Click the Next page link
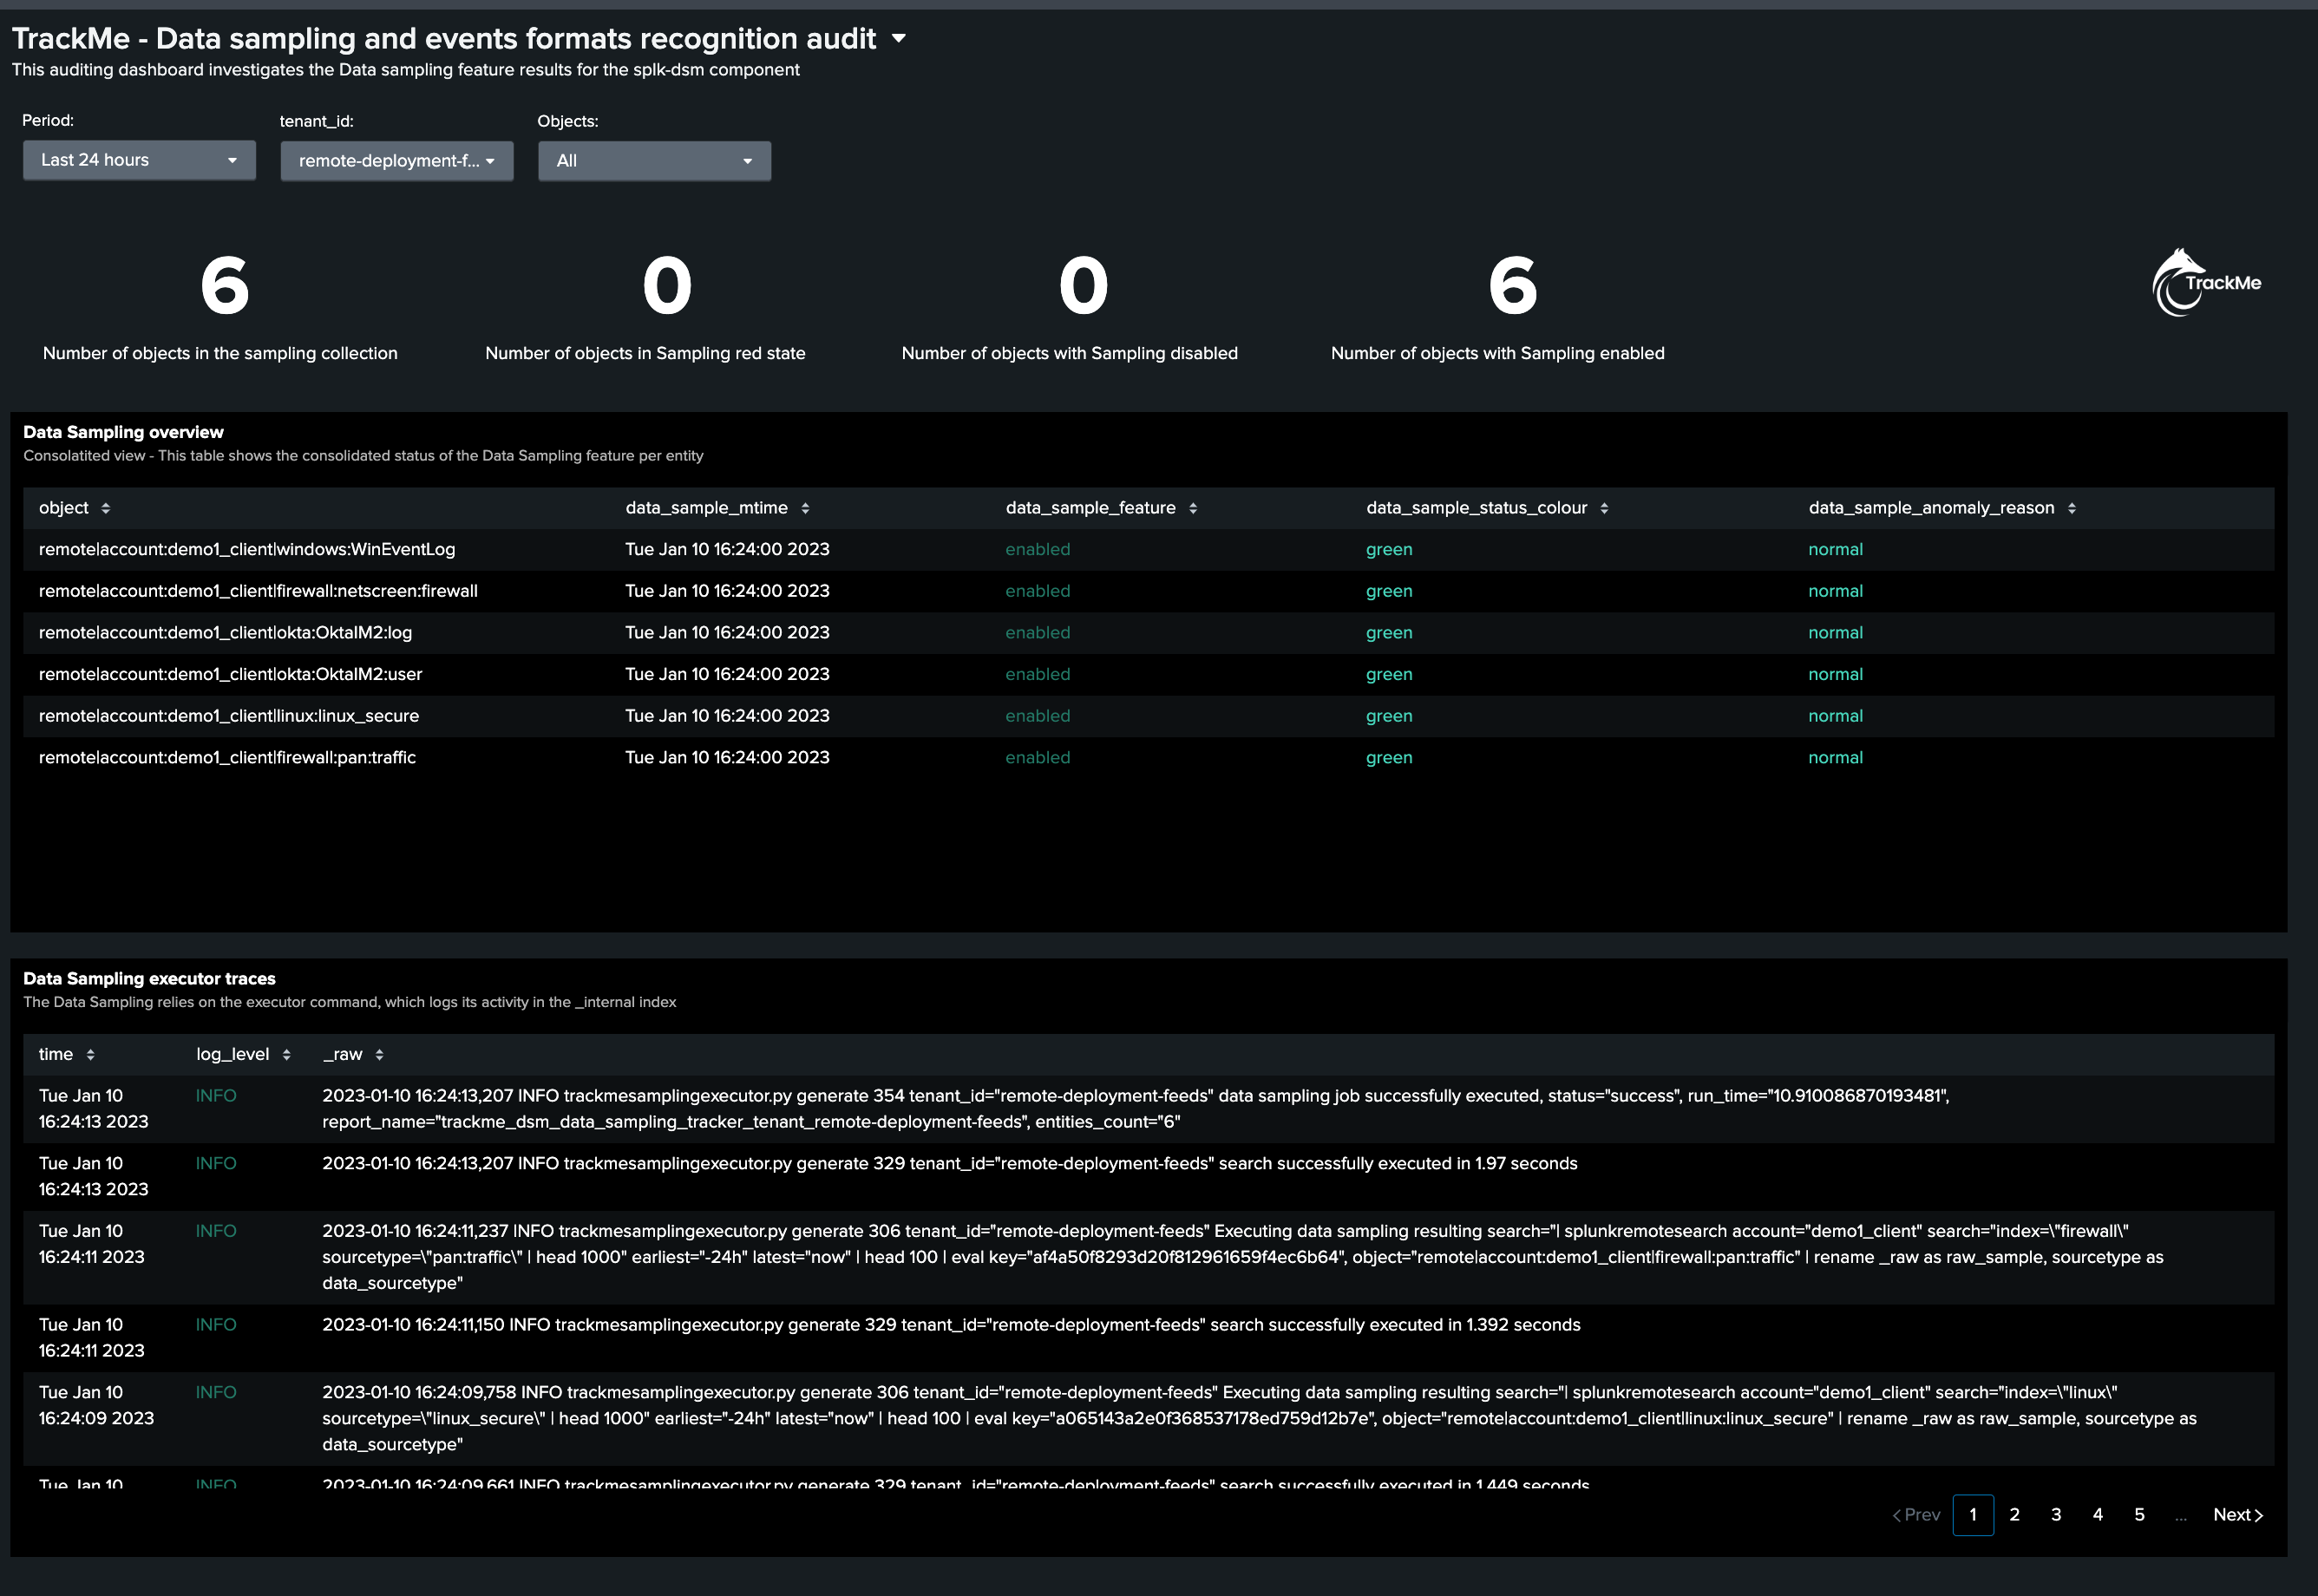 [x=2238, y=1515]
